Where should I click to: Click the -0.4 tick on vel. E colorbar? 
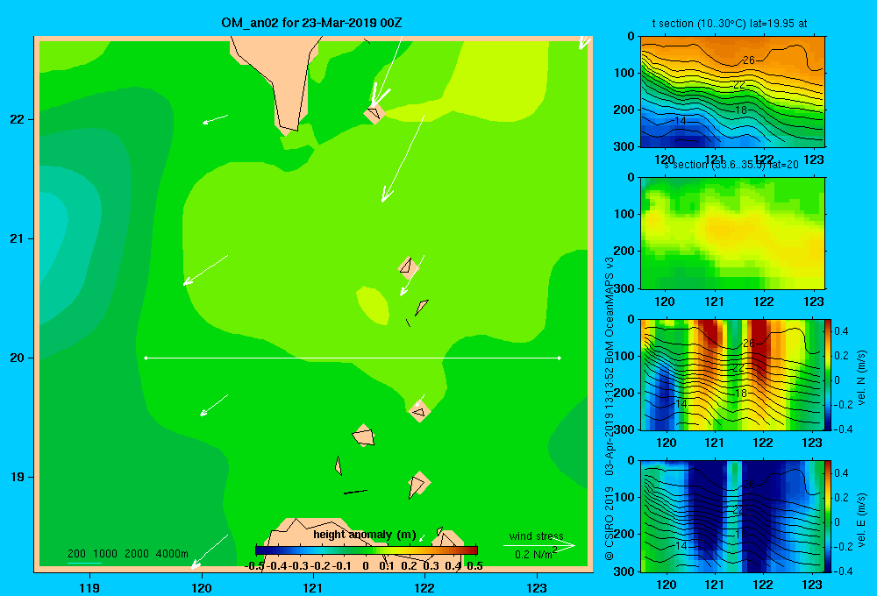(x=842, y=571)
